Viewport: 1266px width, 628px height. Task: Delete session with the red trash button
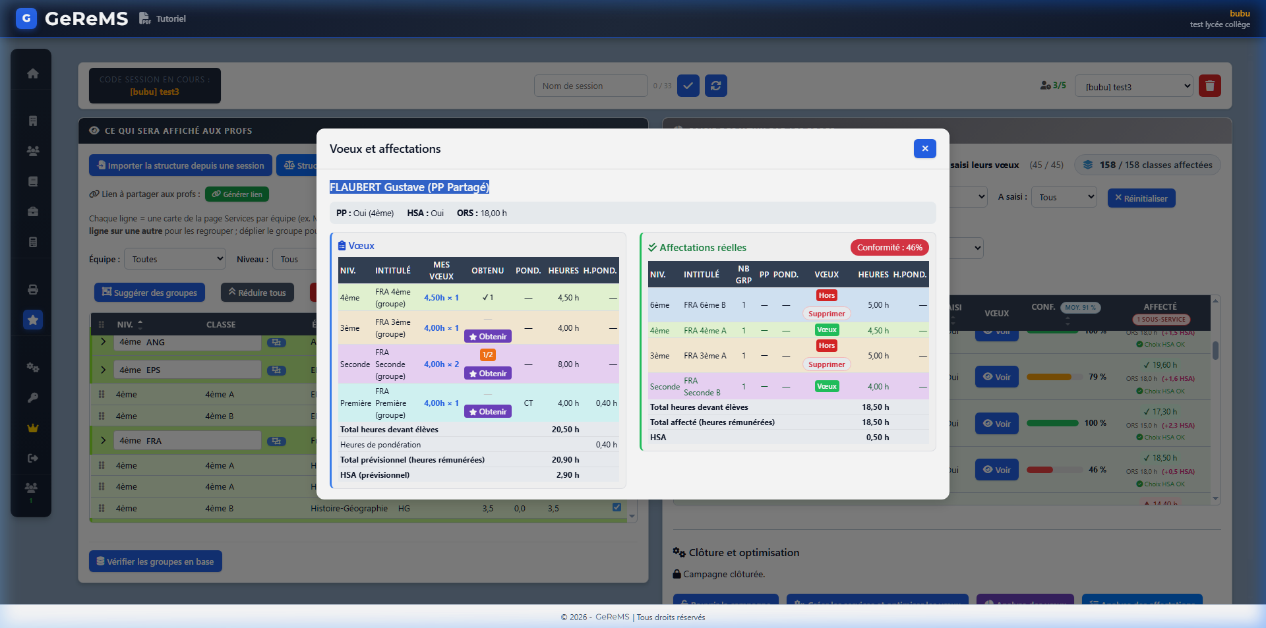1210,86
